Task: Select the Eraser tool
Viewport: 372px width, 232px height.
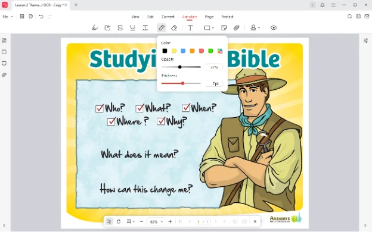Action: coord(174,28)
